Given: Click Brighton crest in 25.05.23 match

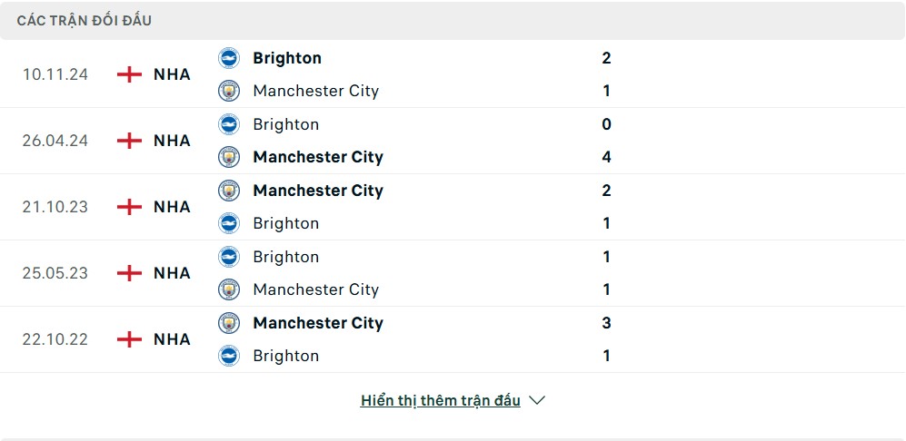Looking at the screenshot, I should (229, 257).
